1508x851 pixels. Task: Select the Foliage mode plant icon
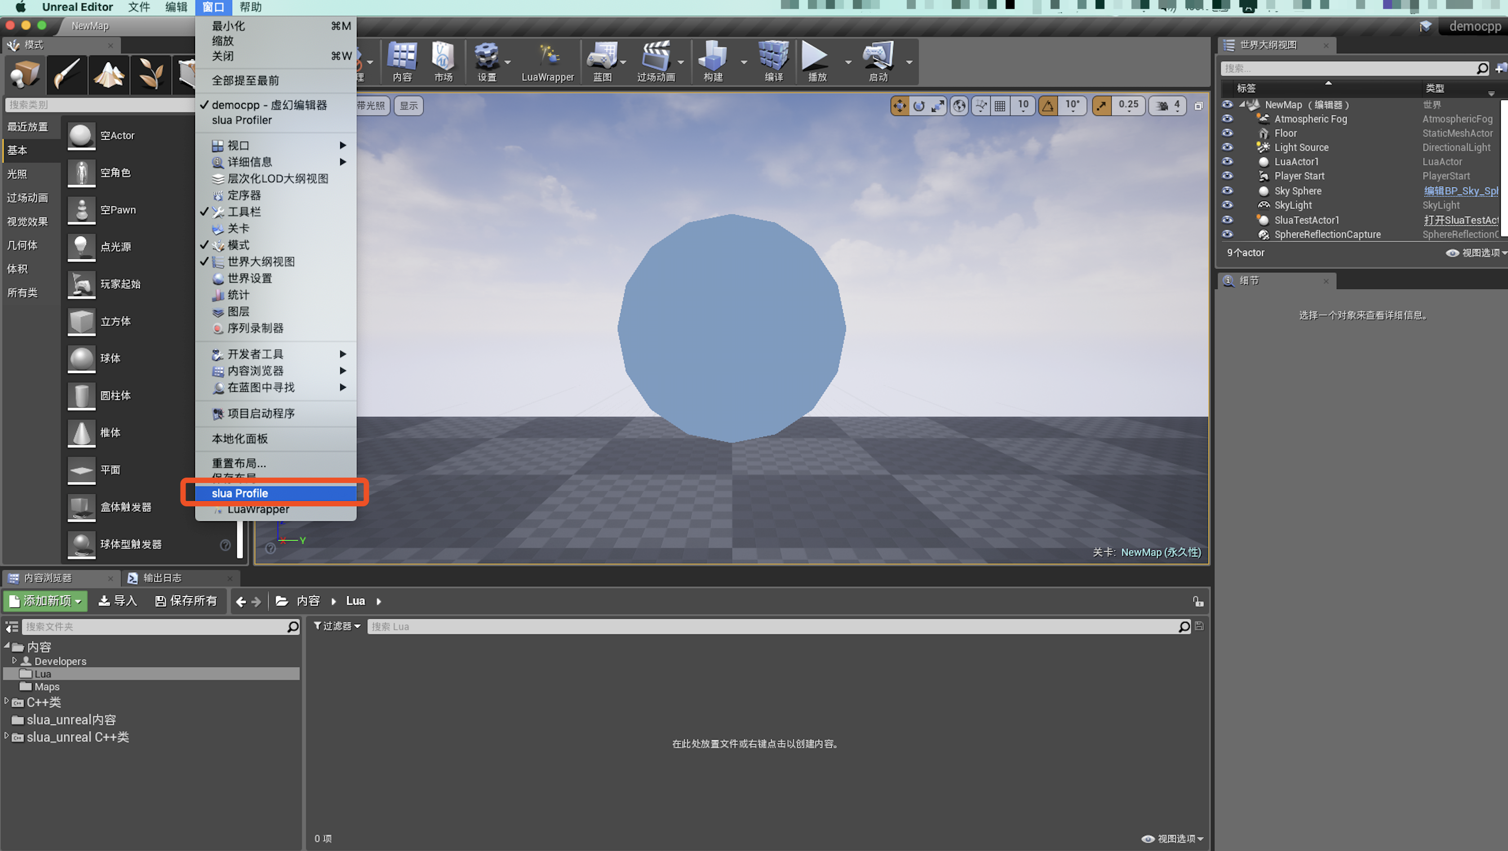pos(151,75)
